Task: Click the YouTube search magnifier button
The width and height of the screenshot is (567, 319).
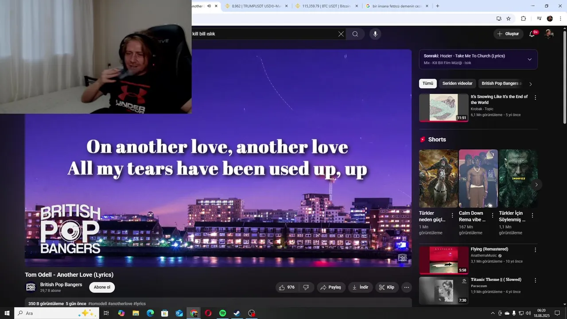Action: (x=355, y=34)
